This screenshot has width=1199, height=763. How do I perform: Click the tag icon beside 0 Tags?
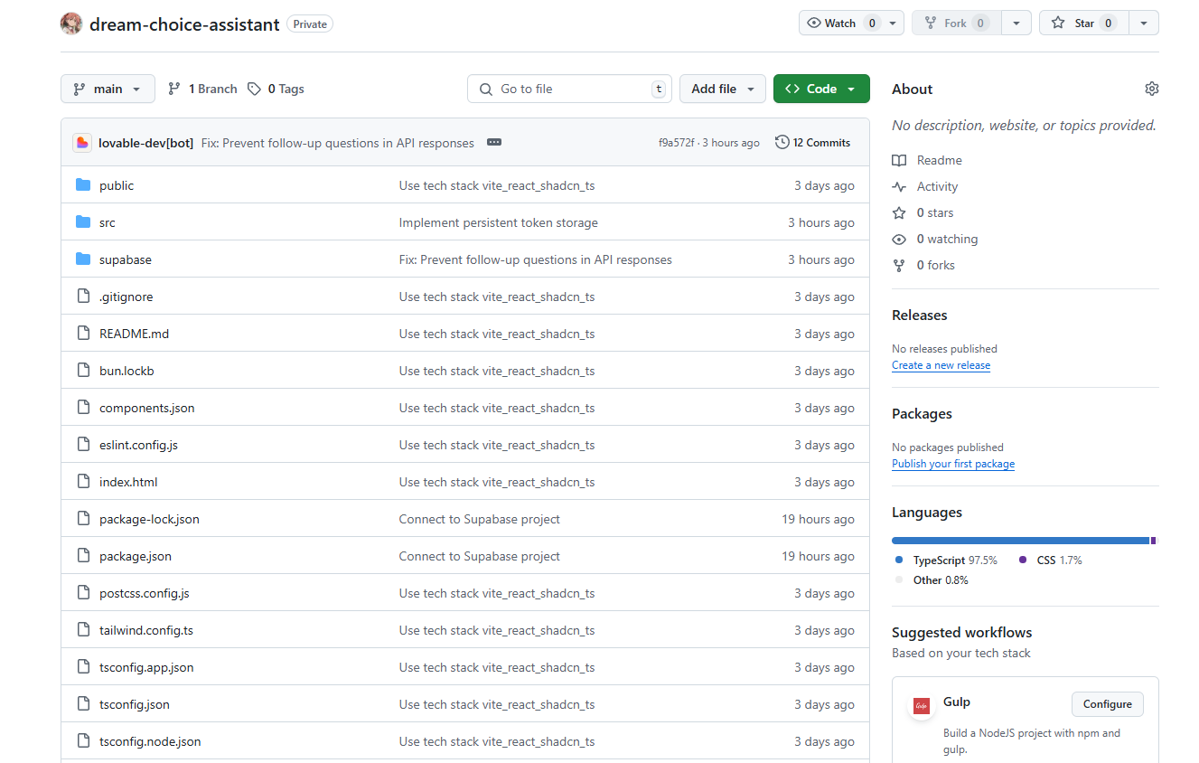[255, 89]
